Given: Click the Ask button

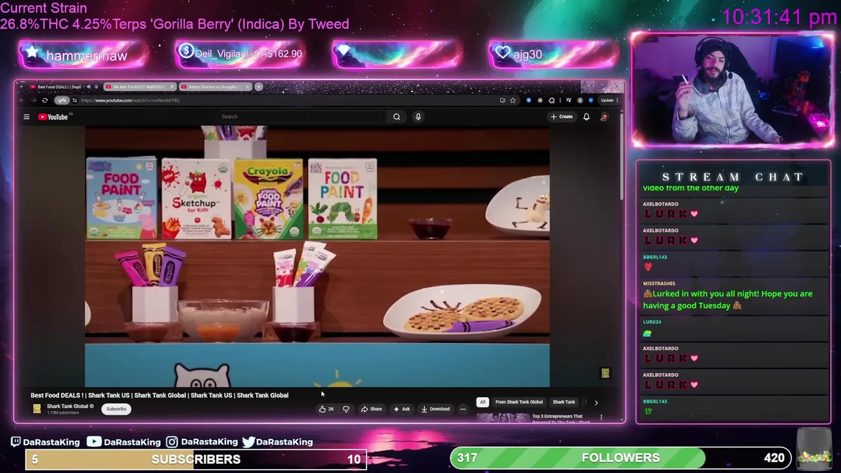Looking at the screenshot, I should tap(401, 409).
